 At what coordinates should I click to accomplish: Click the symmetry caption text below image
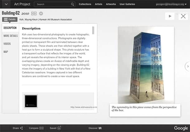[144, 109]
